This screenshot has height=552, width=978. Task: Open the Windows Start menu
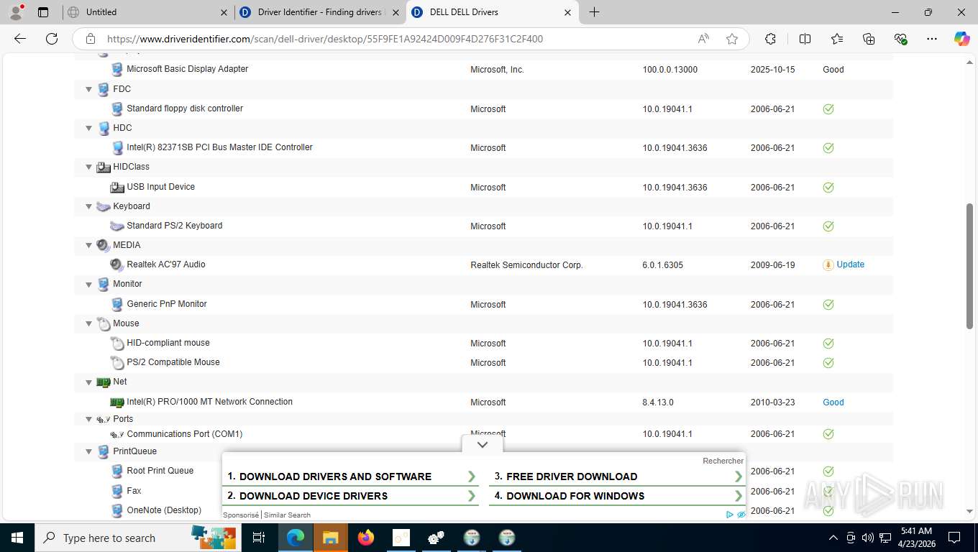point(17,538)
